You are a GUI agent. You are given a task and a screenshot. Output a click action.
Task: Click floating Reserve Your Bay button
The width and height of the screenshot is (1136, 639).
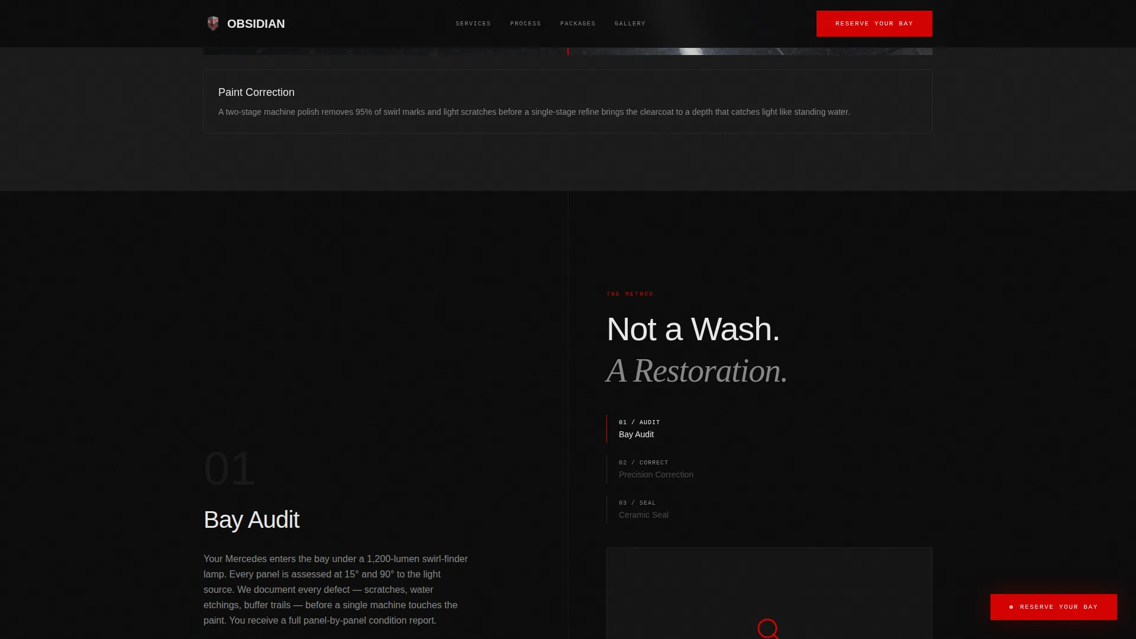click(1053, 607)
